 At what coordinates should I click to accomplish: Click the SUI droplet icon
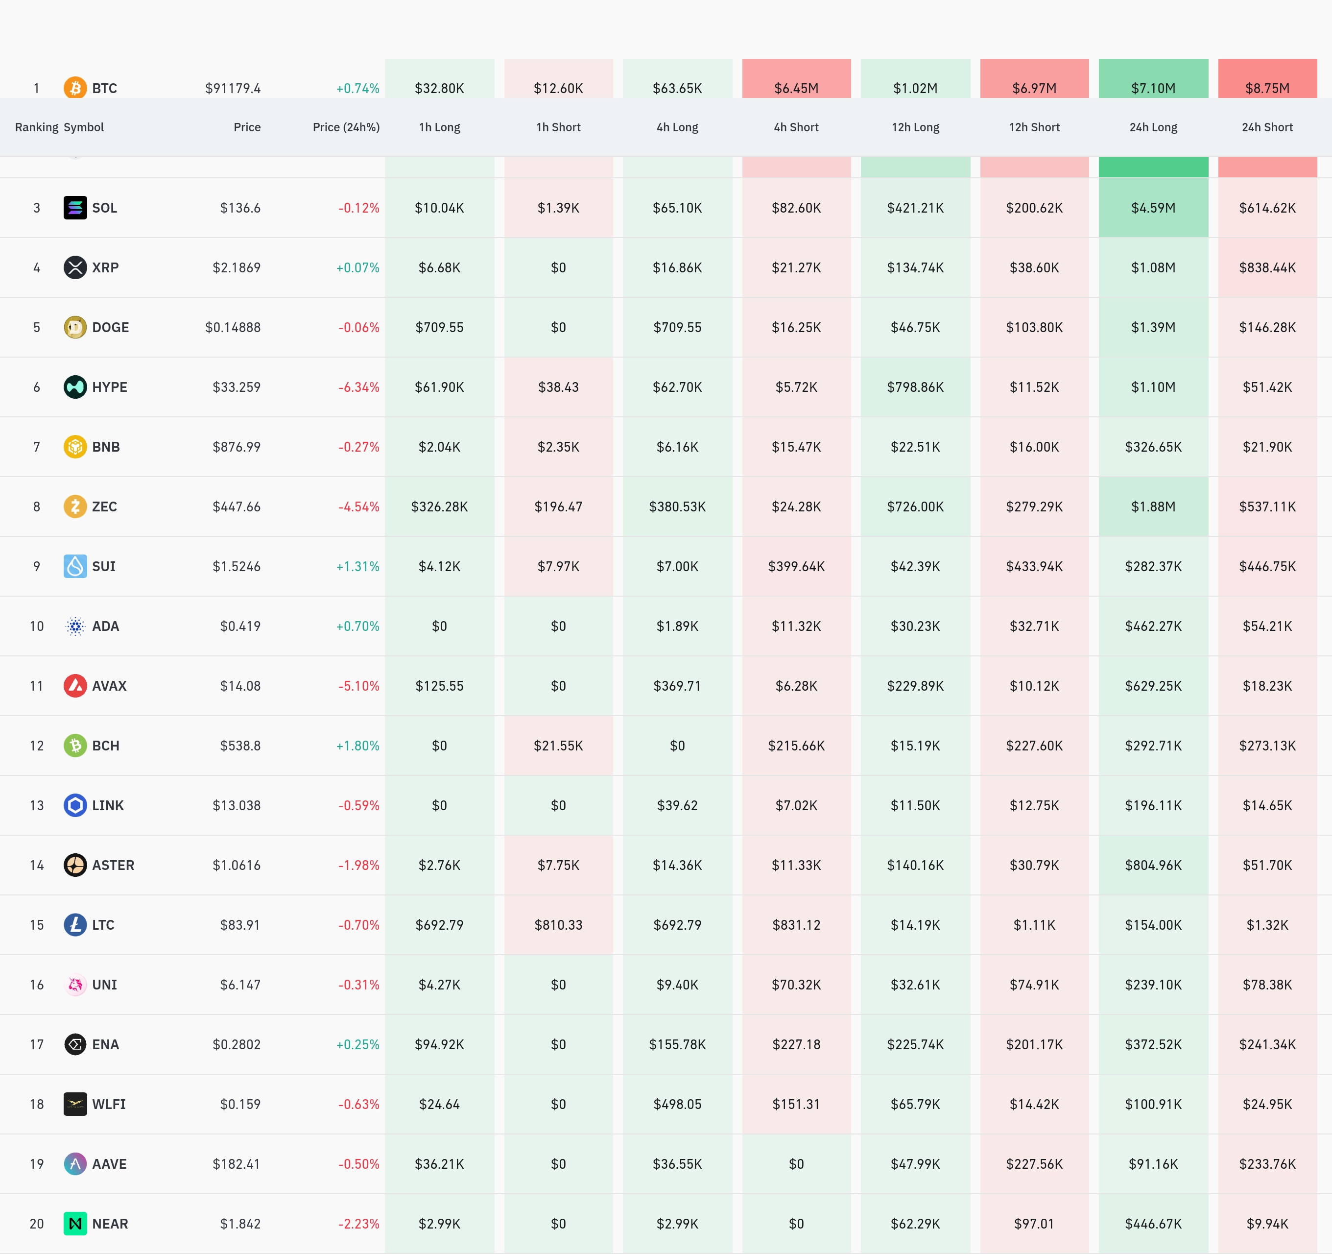click(x=75, y=566)
